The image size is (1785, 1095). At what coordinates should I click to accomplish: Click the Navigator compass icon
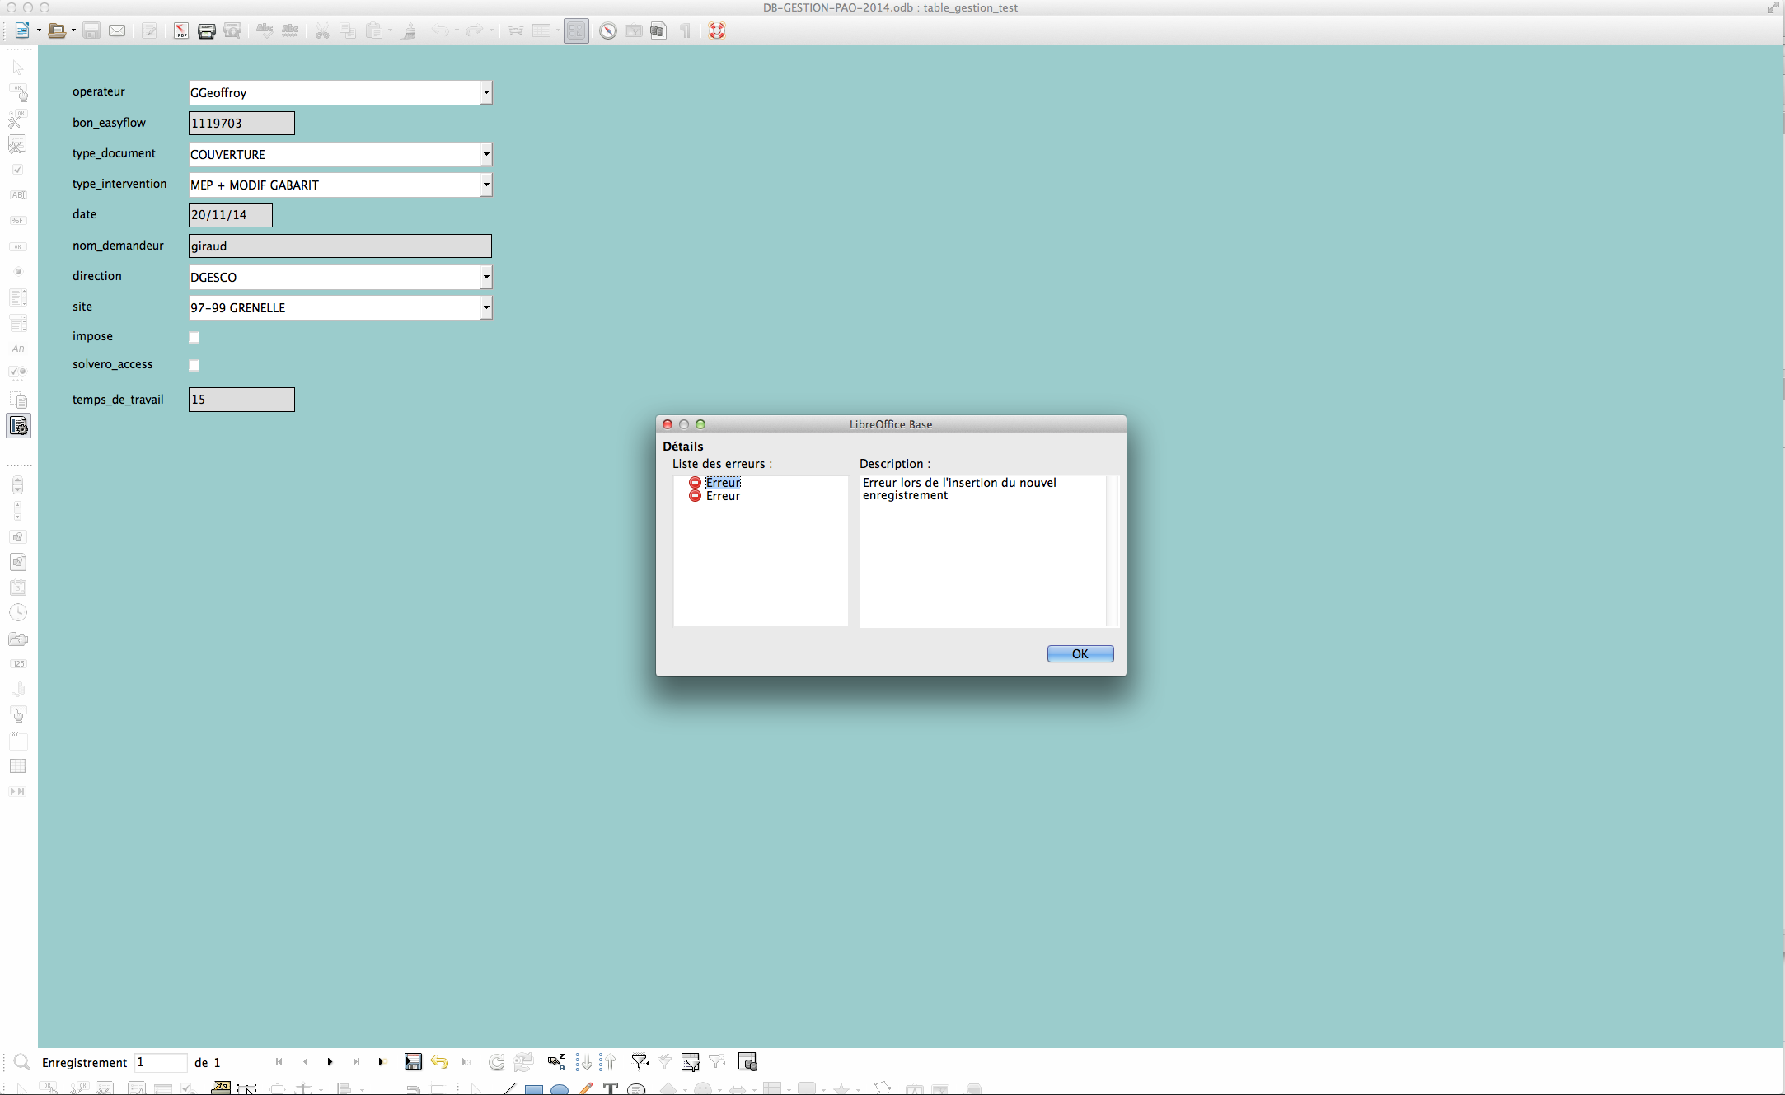(x=607, y=30)
